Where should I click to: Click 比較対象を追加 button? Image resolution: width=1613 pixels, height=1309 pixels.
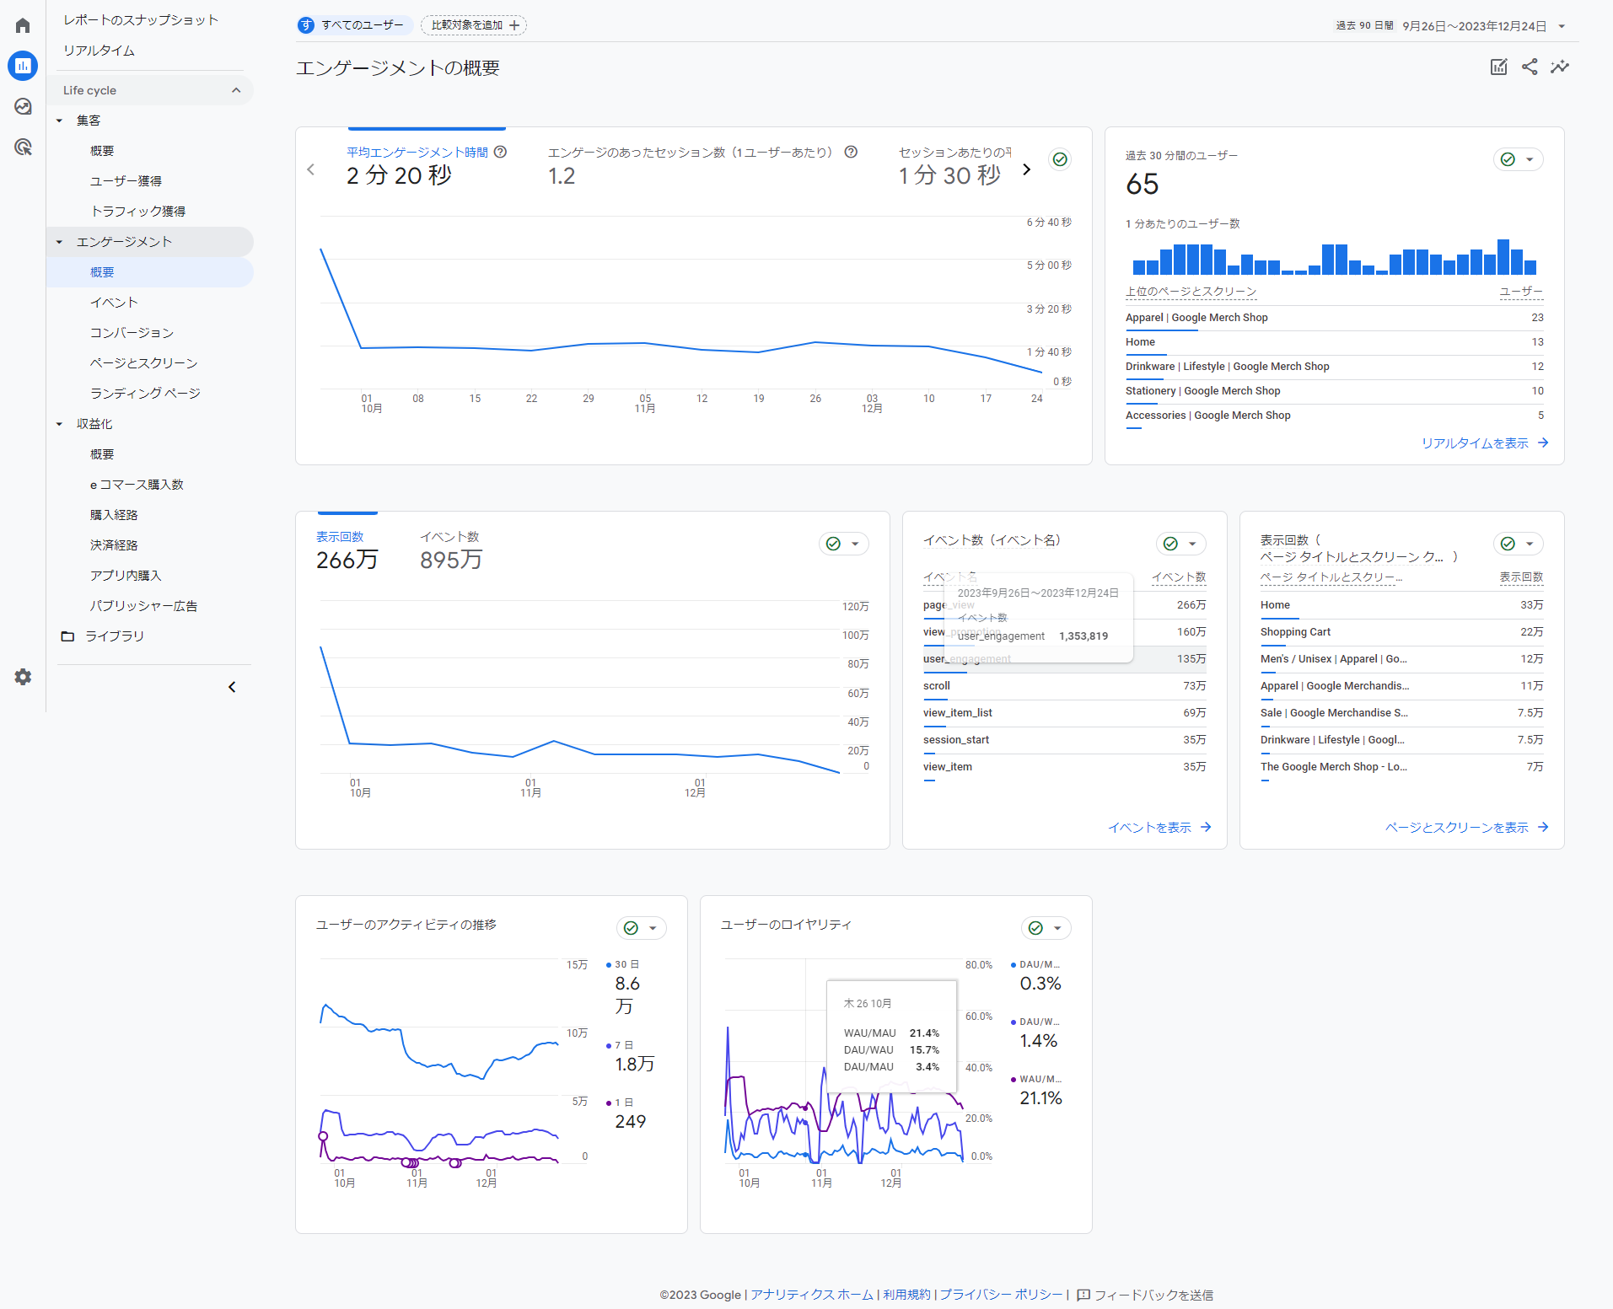tap(474, 25)
